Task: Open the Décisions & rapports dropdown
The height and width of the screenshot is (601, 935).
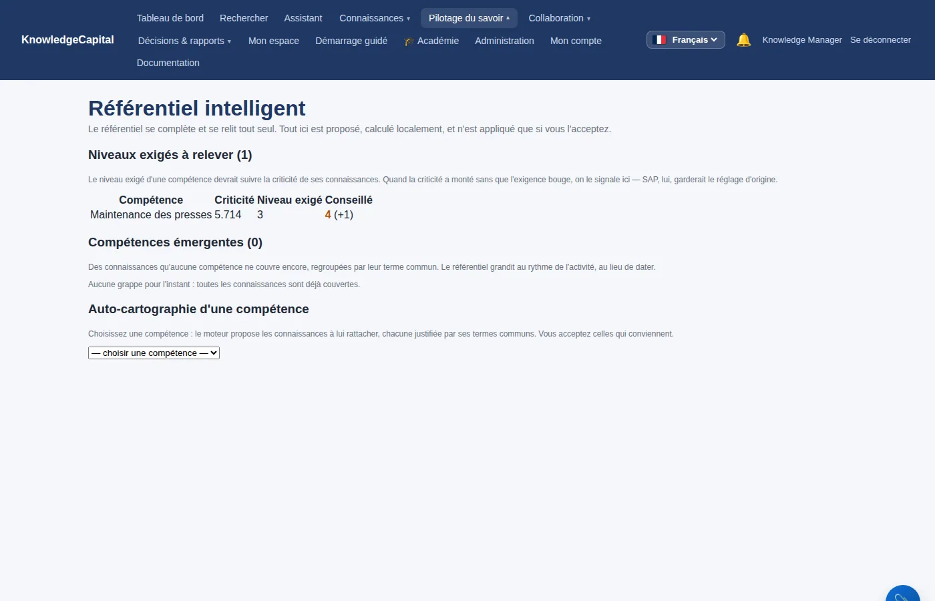Action: [x=184, y=41]
